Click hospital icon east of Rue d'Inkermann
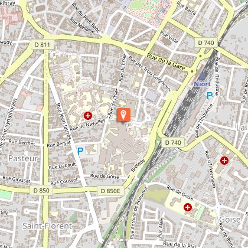The width and height of the screenshot is (248, 248). [x=224, y=161]
